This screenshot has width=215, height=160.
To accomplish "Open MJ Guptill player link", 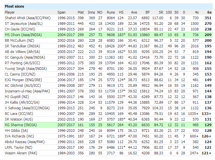I will 17,97.
